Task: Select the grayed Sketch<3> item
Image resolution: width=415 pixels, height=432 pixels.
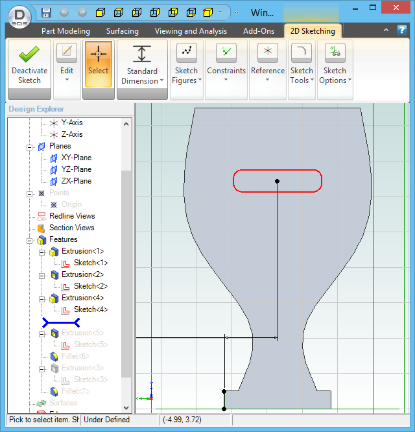Action: (x=91, y=379)
